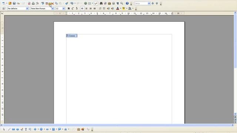The width and height of the screenshot is (237, 133).
Task: Click the Save floppy disk icon
Action: pos(14,3)
